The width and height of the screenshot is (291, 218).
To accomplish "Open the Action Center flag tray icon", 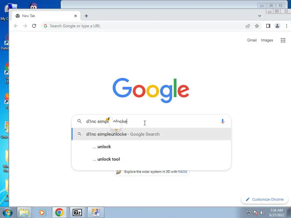I will click(x=255, y=213).
